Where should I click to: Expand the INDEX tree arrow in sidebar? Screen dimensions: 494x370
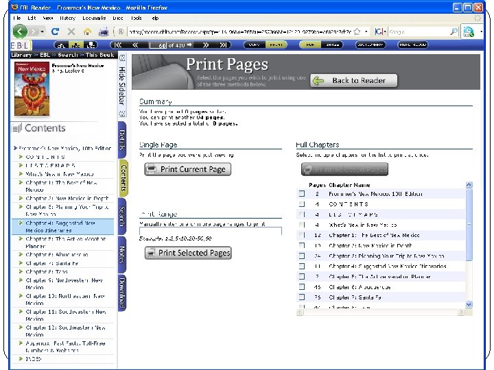[21, 358]
